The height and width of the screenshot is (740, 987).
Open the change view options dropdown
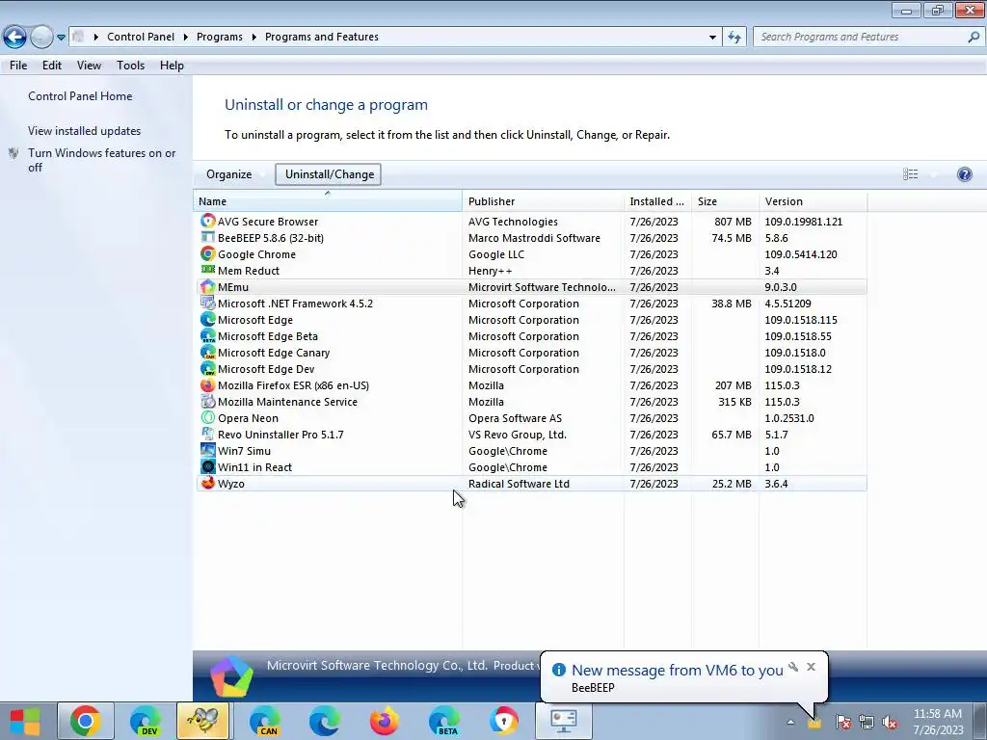point(933,174)
